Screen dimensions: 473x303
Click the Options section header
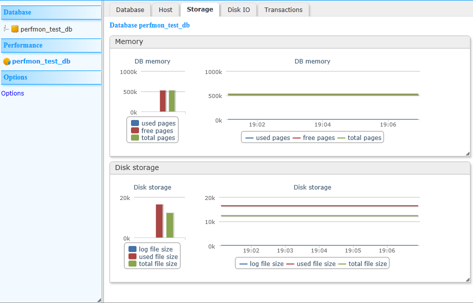pyautogui.click(x=51, y=77)
